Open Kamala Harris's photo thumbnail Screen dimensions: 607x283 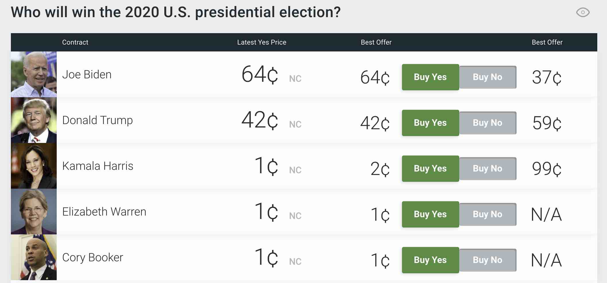34,166
